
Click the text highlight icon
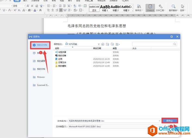click(x=29, y=10)
